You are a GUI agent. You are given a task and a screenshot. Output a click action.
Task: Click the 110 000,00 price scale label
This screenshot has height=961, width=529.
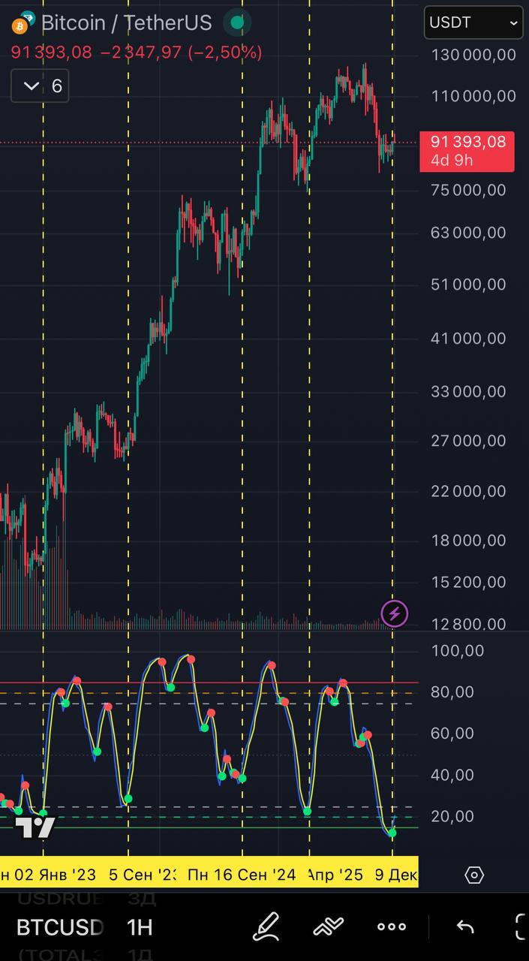click(473, 95)
